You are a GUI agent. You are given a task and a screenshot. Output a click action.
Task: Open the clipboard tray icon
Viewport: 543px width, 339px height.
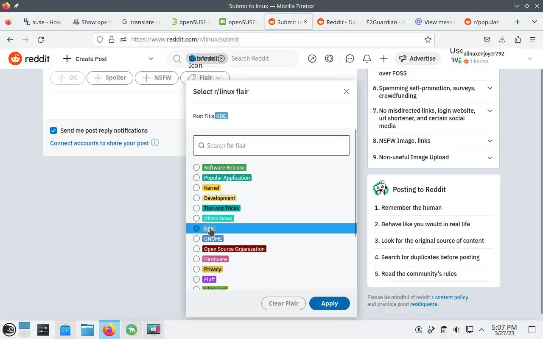444,330
